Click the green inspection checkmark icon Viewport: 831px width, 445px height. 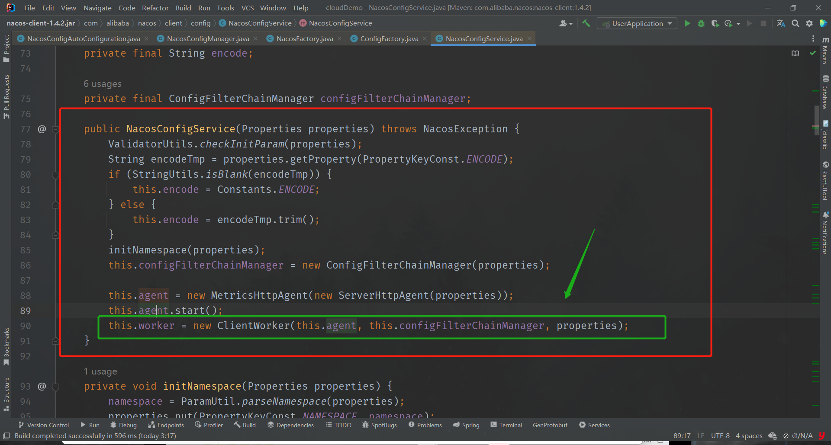[813, 53]
